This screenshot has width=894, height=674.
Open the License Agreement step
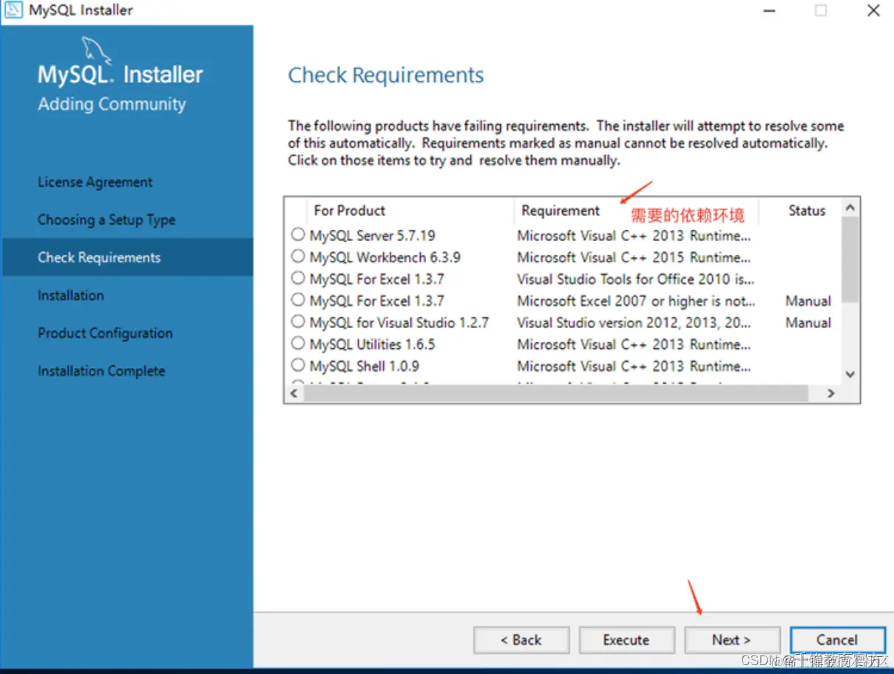click(95, 182)
